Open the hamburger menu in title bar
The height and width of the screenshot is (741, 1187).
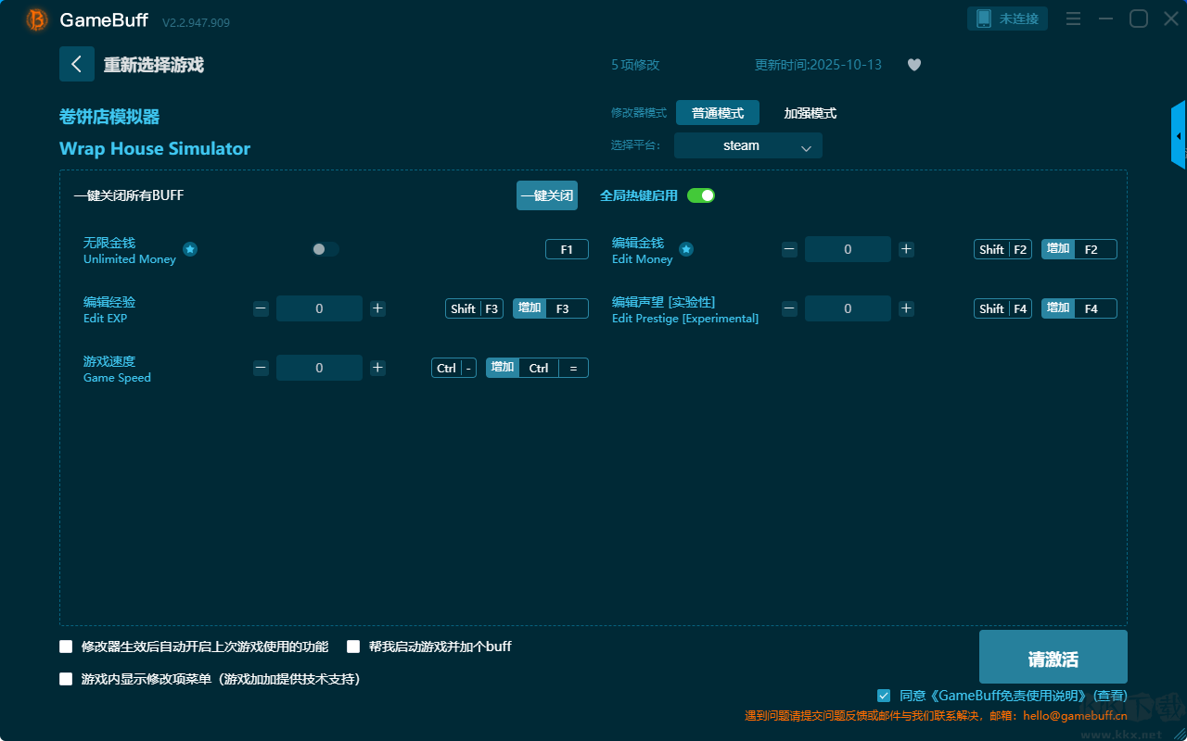pyautogui.click(x=1073, y=19)
